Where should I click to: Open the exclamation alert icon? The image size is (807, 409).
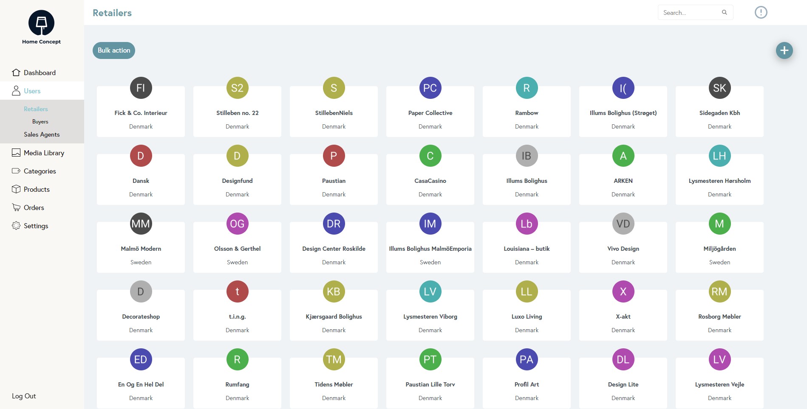(x=761, y=12)
